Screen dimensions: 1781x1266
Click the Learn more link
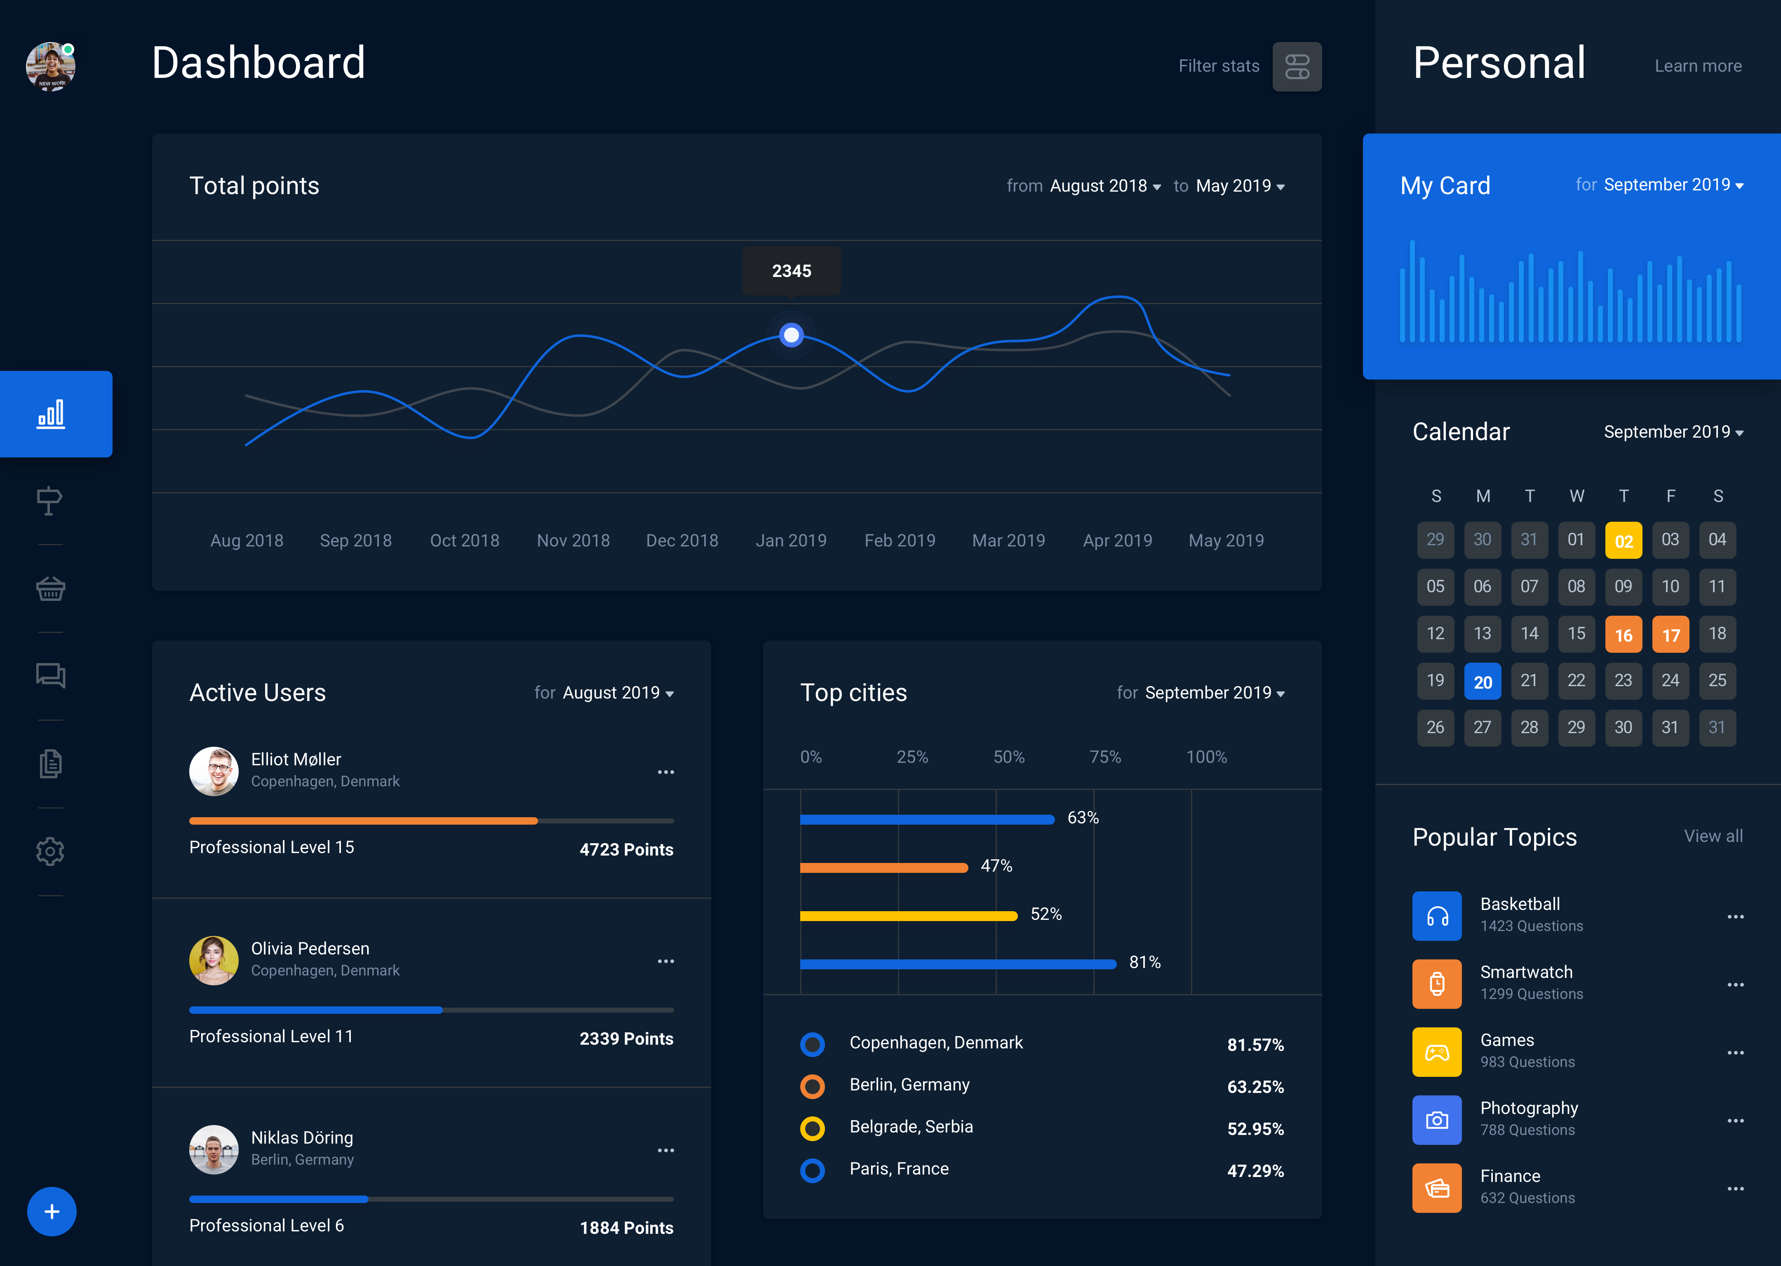tap(1698, 66)
